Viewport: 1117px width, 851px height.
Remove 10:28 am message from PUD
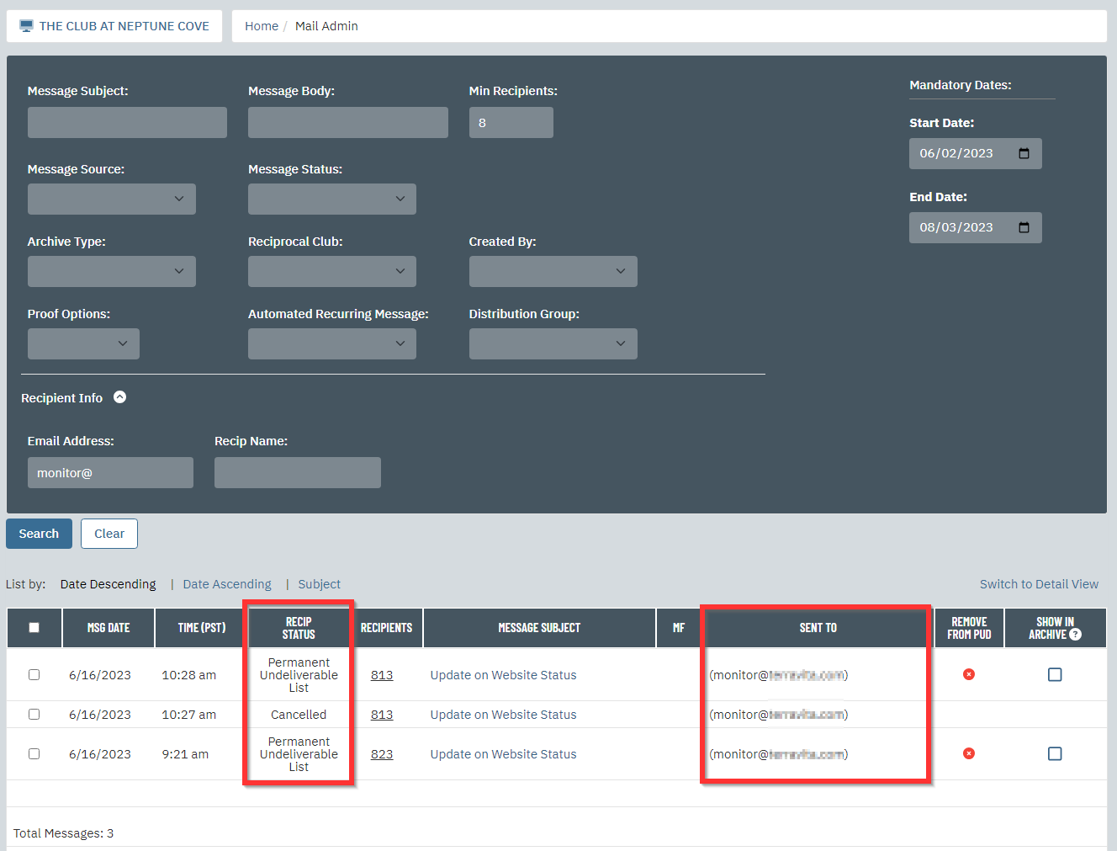(x=969, y=674)
